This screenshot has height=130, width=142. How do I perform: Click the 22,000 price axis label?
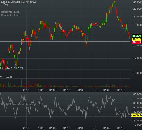[x=137, y=9]
